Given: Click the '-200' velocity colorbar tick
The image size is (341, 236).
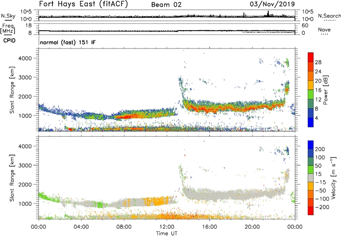Looking at the screenshot, I should (322, 207).
